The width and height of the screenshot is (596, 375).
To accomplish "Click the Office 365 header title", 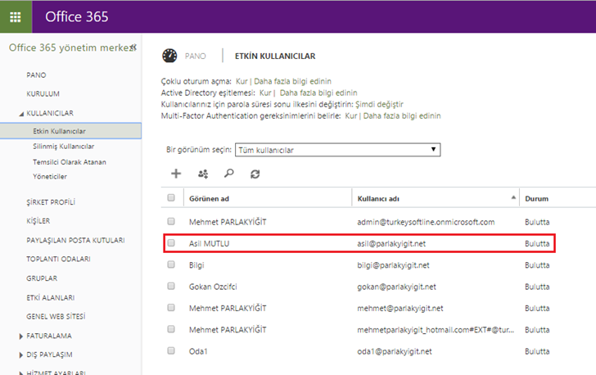I will tap(77, 16).
